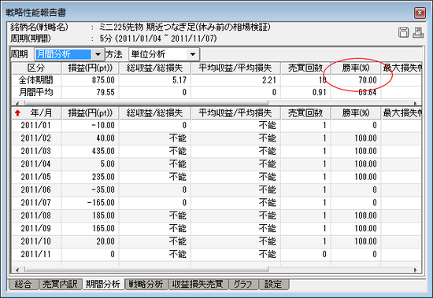The width and height of the screenshot is (433, 298).
Task: Open the 方法 dropdown showing 単位分析
Action: [x=193, y=54]
